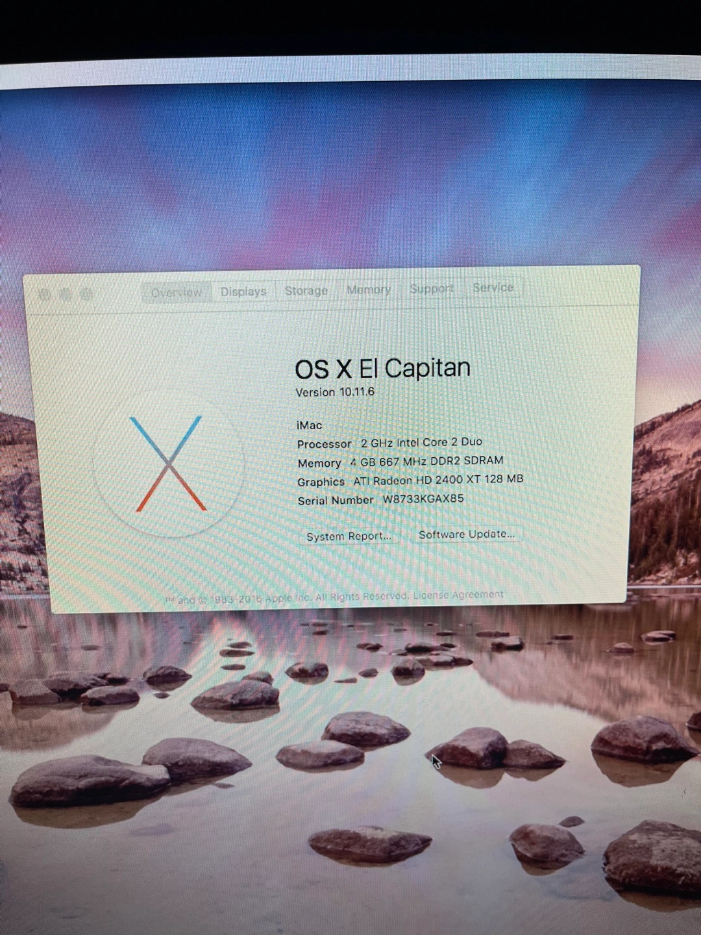The width and height of the screenshot is (701, 935).
Task: Select the Service tab
Action: pyautogui.click(x=493, y=287)
